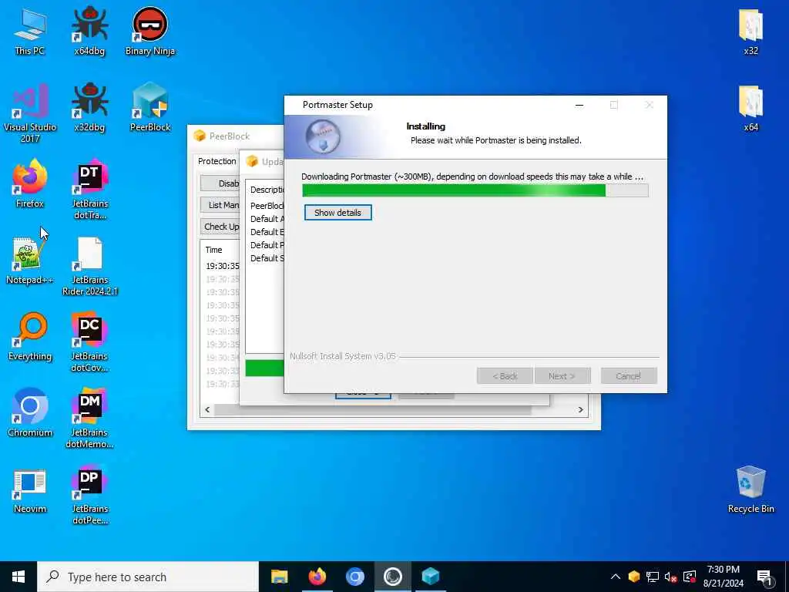Image resolution: width=789 pixels, height=592 pixels.
Task: Select the x32 folder on desktop
Action: 750,32
